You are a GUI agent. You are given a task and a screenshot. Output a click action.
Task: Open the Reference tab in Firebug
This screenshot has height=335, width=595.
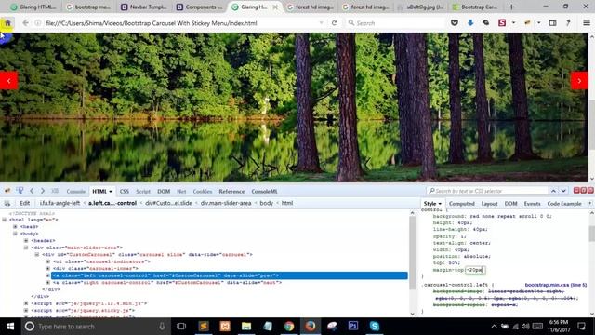click(x=231, y=191)
